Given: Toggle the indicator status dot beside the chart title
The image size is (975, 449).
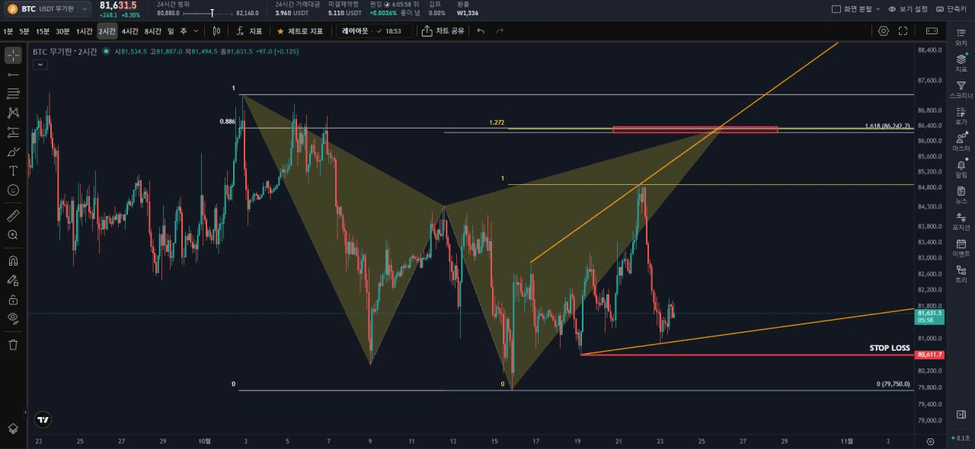Looking at the screenshot, I should click(106, 52).
